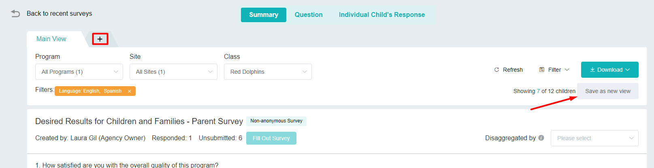Click the Refresh circular arrow icon
654x168 pixels.
[496, 70]
